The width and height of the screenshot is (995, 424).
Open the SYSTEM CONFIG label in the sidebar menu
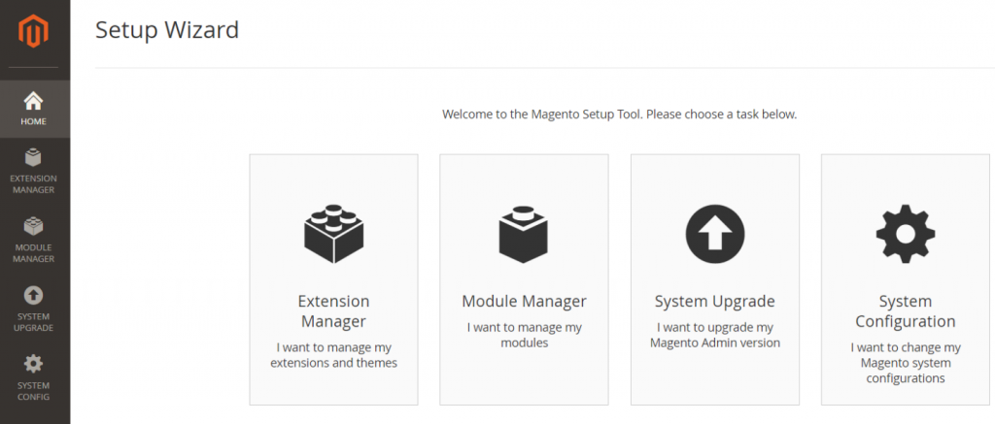click(33, 391)
